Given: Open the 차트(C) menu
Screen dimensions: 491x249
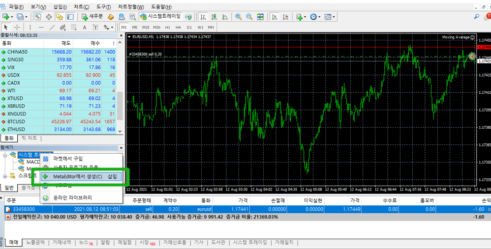Looking at the screenshot, I should pyautogui.click(x=81, y=7).
